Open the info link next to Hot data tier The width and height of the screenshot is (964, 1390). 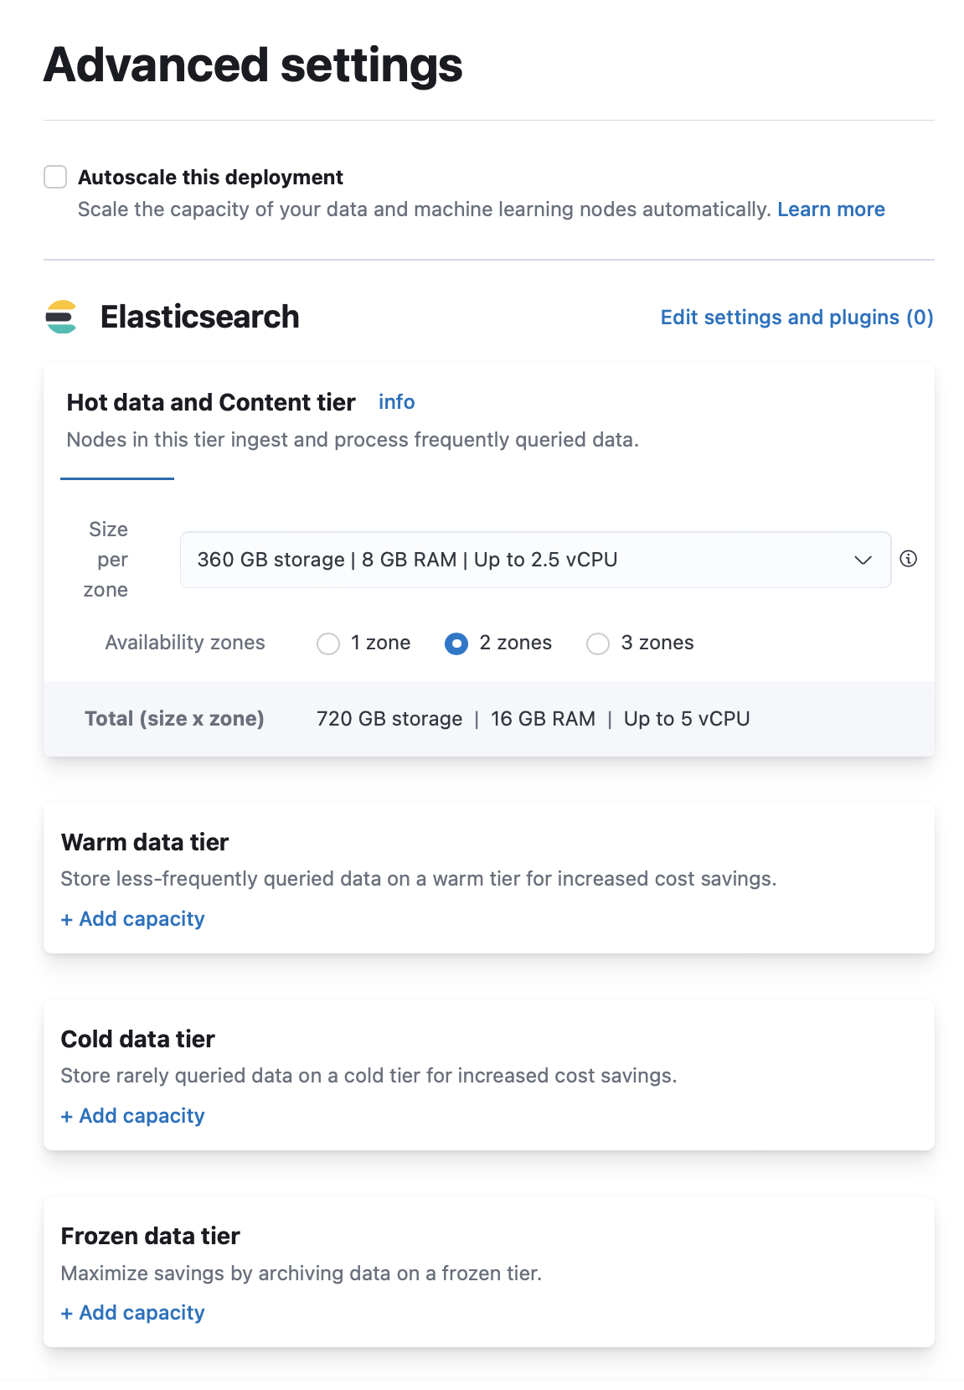coord(396,402)
